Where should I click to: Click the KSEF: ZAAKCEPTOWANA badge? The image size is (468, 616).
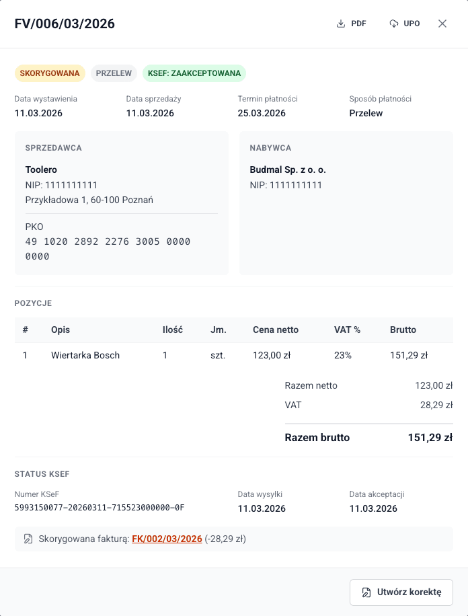[194, 73]
